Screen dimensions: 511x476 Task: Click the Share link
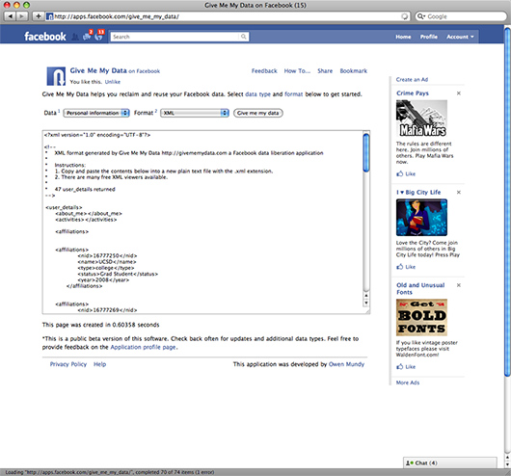click(x=325, y=70)
